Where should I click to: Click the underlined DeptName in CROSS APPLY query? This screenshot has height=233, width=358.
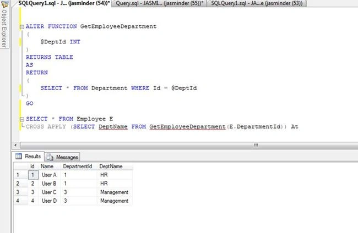[x=113, y=126]
